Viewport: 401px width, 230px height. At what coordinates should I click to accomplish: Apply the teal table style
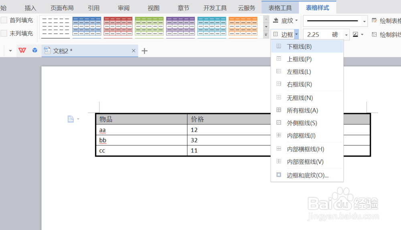[211, 27]
